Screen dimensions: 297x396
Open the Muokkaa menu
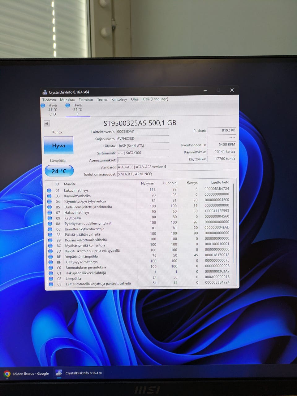click(67, 100)
